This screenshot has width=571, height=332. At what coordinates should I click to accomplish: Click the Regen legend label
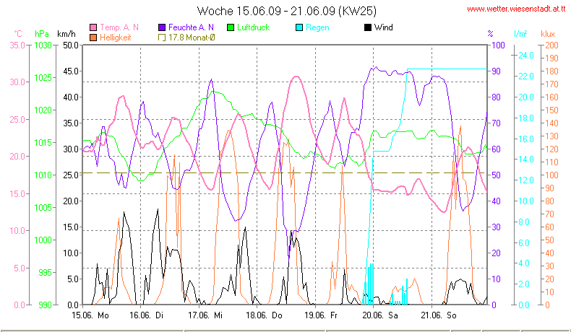click(317, 27)
